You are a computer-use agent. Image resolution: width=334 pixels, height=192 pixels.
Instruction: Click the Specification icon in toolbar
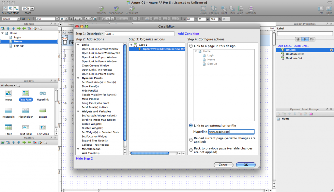point(116,9)
